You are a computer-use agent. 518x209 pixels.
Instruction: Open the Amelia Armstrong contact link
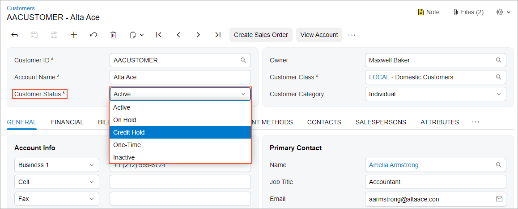tap(394, 165)
